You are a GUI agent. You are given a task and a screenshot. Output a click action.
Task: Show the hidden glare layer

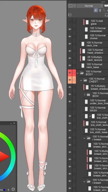pyautogui.click(x=70, y=22)
